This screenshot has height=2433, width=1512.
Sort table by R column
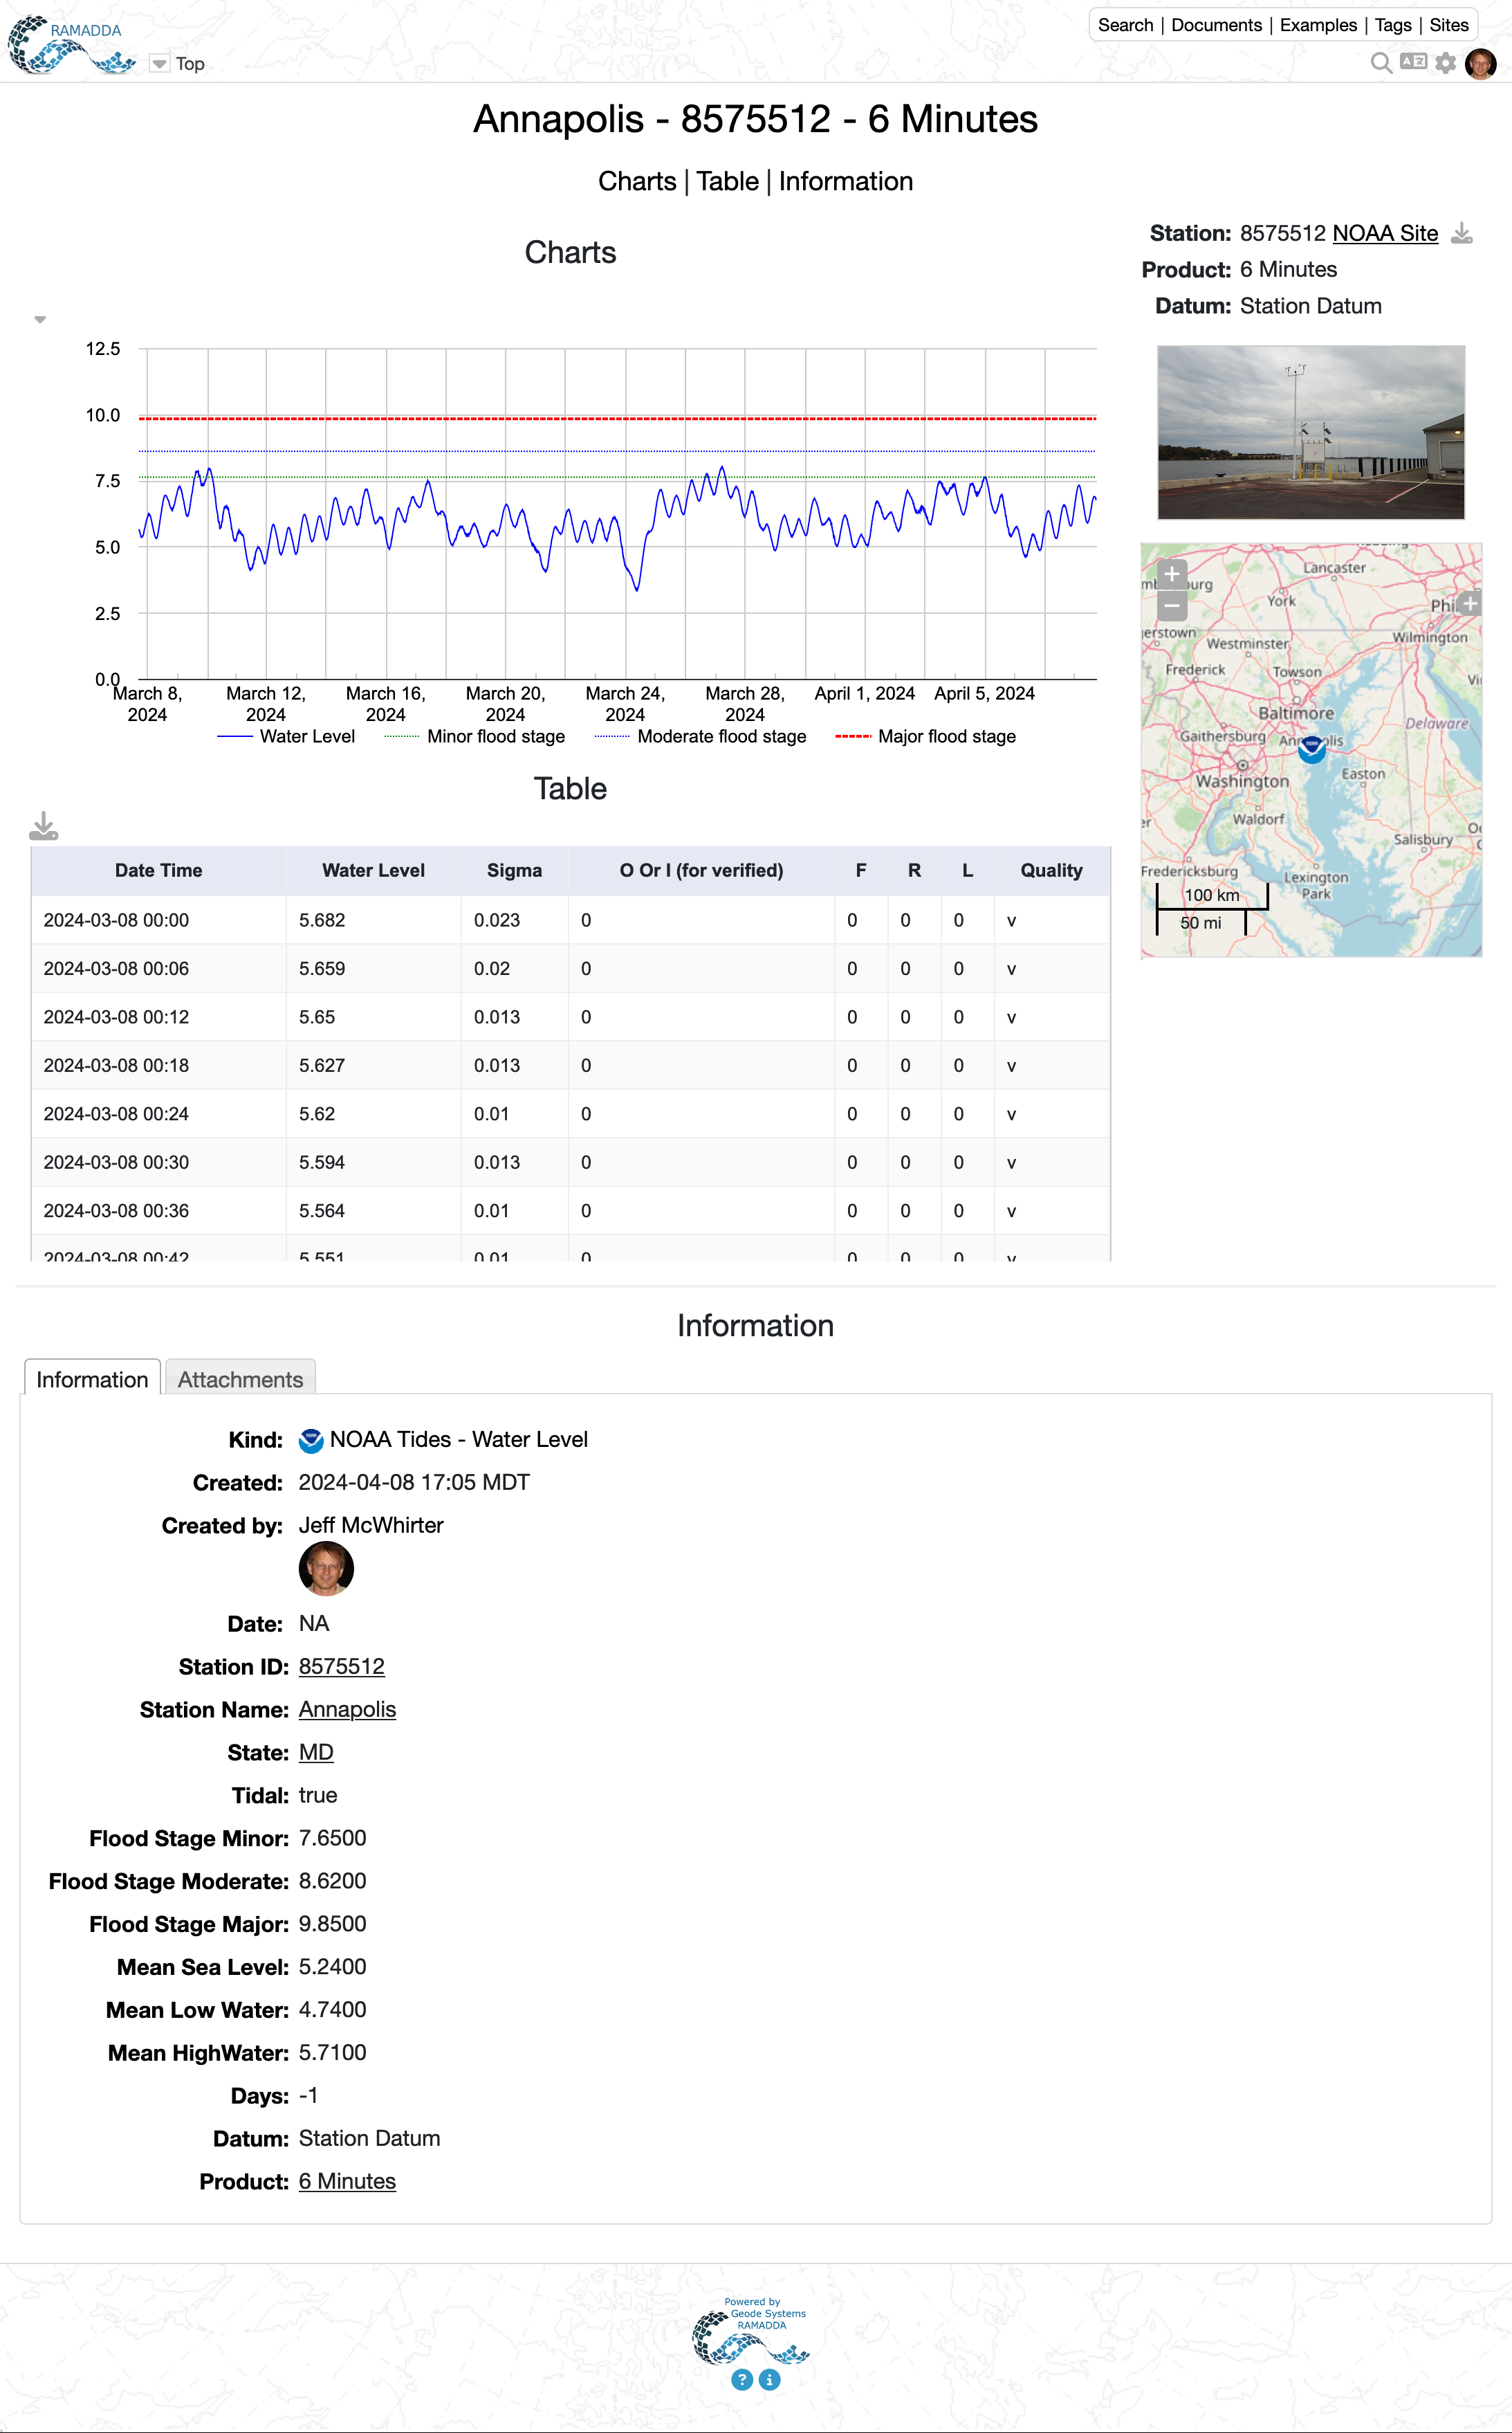pyautogui.click(x=914, y=871)
